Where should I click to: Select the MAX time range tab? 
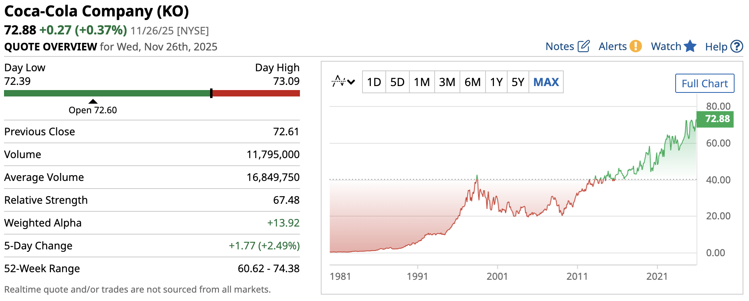(x=546, y=82)
